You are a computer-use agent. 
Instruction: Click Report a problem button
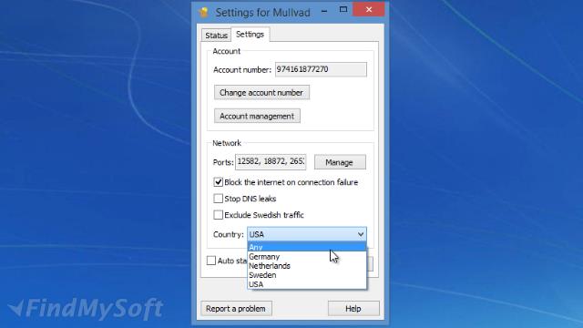coord(237,309)
